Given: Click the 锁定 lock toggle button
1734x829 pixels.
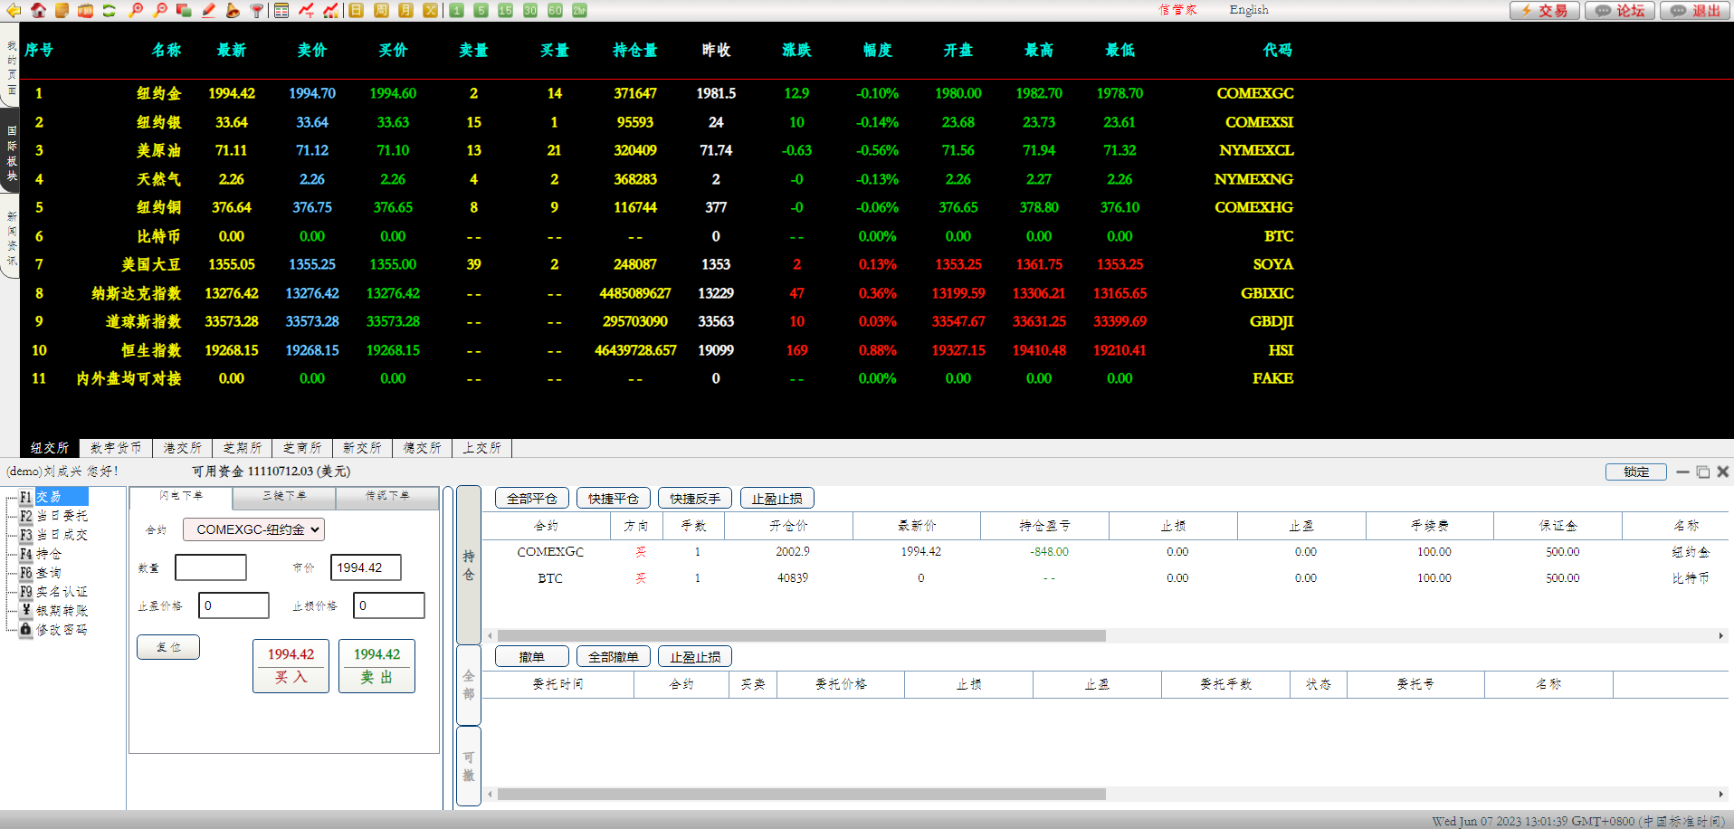Looking at the screenshot, I should pos(1635,472).
